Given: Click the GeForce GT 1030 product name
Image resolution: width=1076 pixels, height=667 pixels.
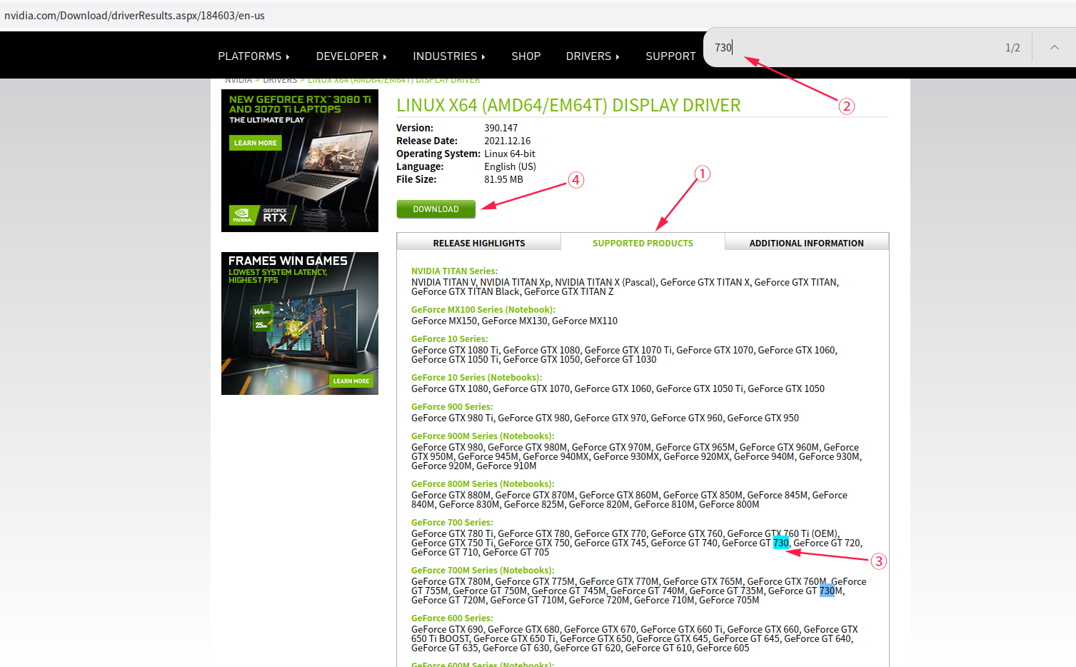Looking at the screenshot, I should 620,359.
